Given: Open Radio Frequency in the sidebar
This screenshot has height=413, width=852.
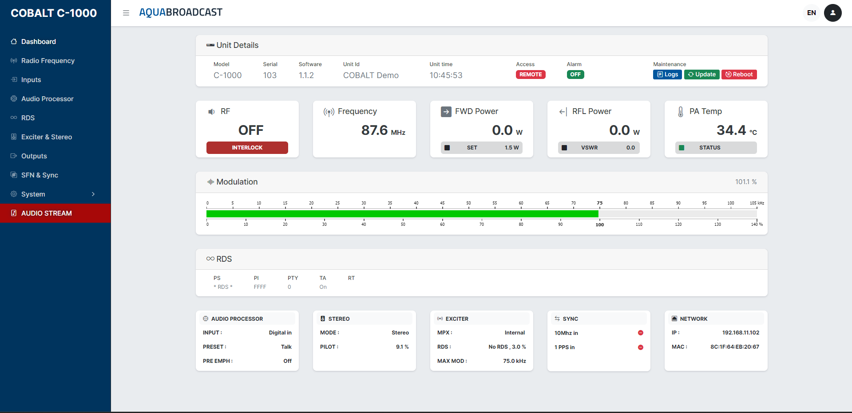Looking at the screenshot, I should 48,61.
